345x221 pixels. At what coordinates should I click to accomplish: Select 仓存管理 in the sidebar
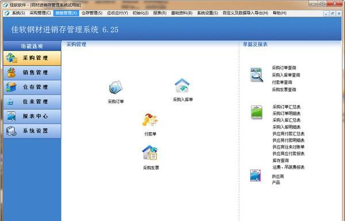point(32,87)
